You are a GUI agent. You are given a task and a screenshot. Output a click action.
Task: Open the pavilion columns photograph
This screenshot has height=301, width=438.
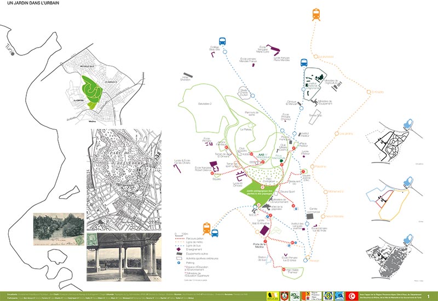point(124,257)
